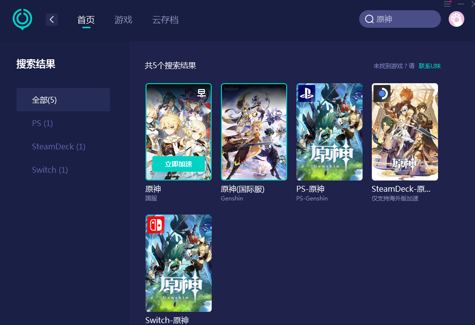The height and width of the screenshot is (325, 475).
Task: Filter results by PS (1)
Action: 42,123
